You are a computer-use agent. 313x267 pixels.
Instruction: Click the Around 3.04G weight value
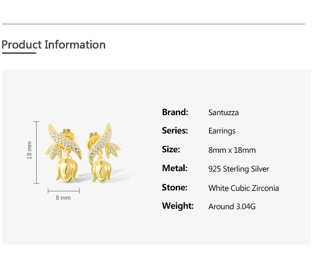click(x=232, y=207)
